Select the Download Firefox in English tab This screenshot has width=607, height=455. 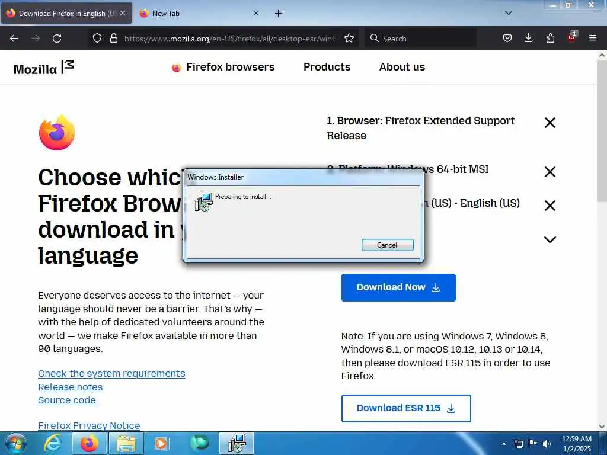(x=66, y=13)
